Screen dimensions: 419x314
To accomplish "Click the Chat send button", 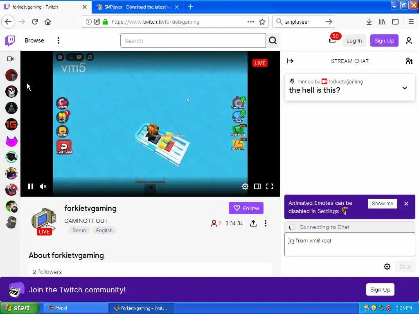I will (405, 267).
